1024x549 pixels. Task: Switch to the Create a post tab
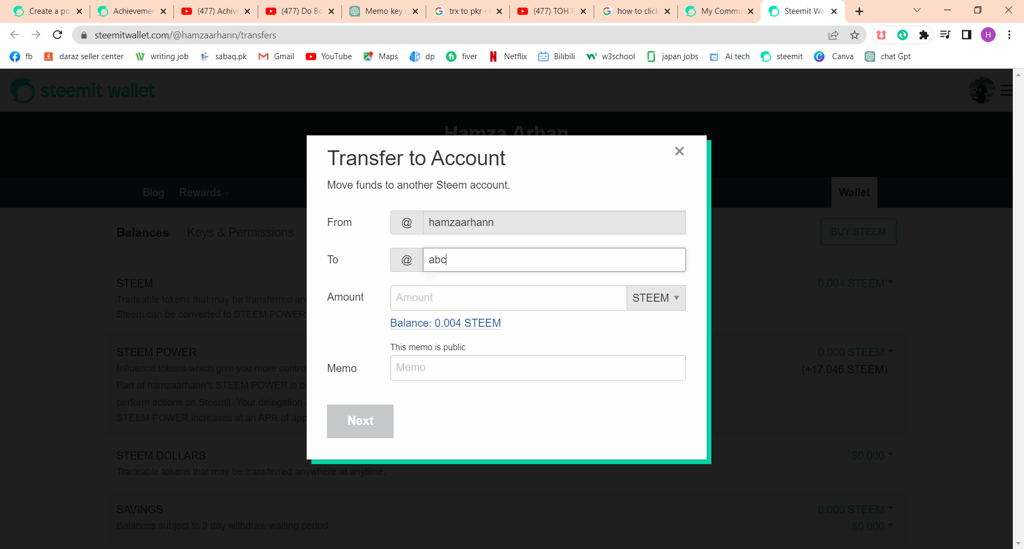pyautogui.click(x=43, y=11)
